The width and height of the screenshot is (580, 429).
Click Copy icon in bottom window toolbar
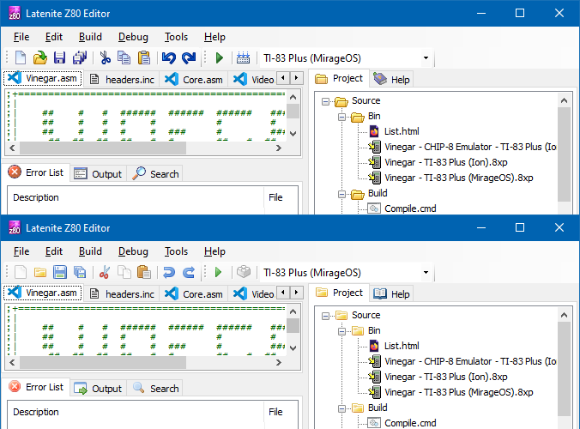click(x=124, y=273)
